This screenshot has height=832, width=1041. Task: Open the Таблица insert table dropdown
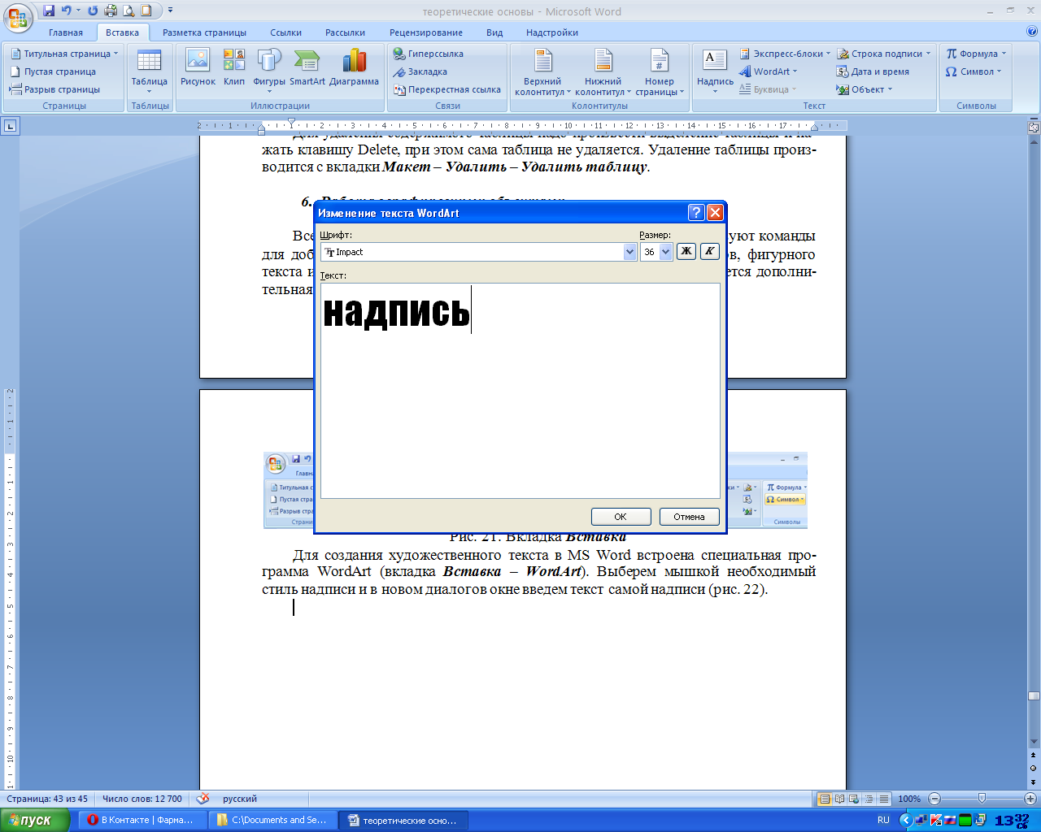point(150,71)
